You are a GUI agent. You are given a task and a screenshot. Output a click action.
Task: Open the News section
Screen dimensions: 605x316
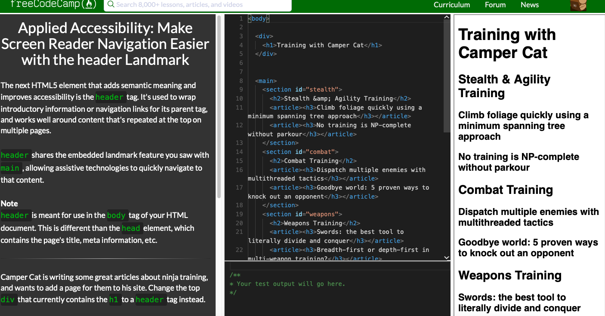point(530,5)
